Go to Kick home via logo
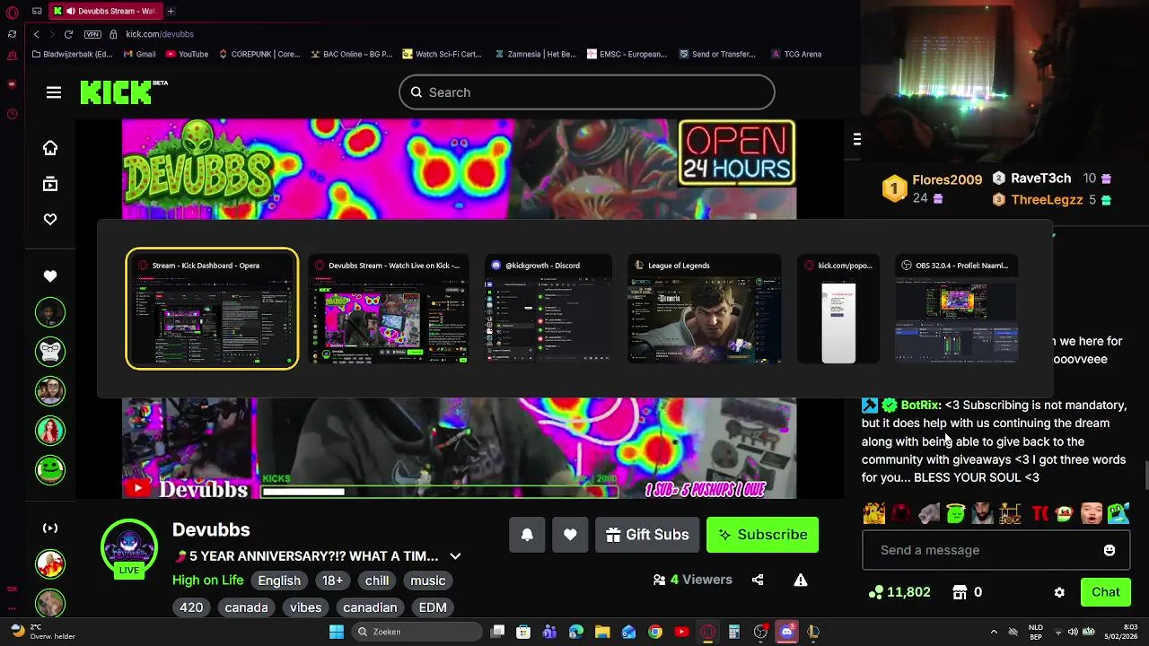This screenshot has width=1149, height=646. pos(124,92)
